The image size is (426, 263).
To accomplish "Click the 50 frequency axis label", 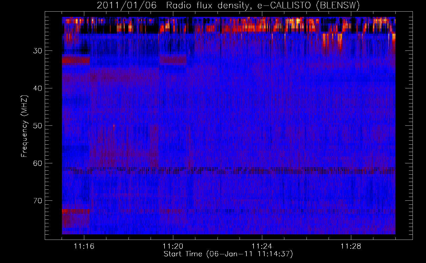I will click(38, 126).
